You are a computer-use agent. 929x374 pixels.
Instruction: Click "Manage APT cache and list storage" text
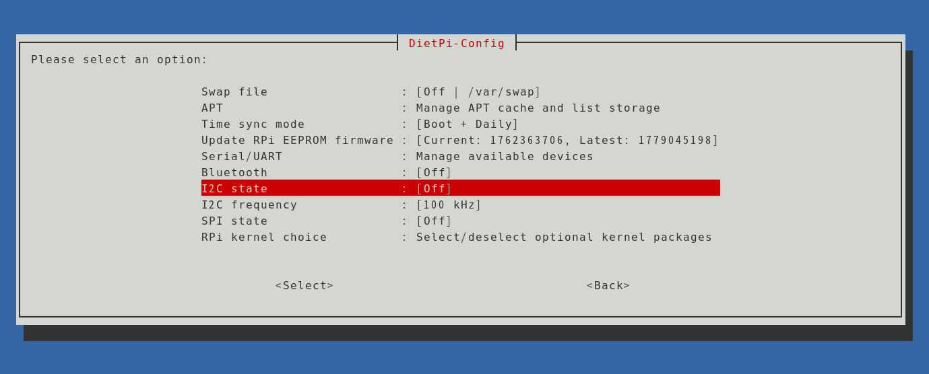click(538, 108)
